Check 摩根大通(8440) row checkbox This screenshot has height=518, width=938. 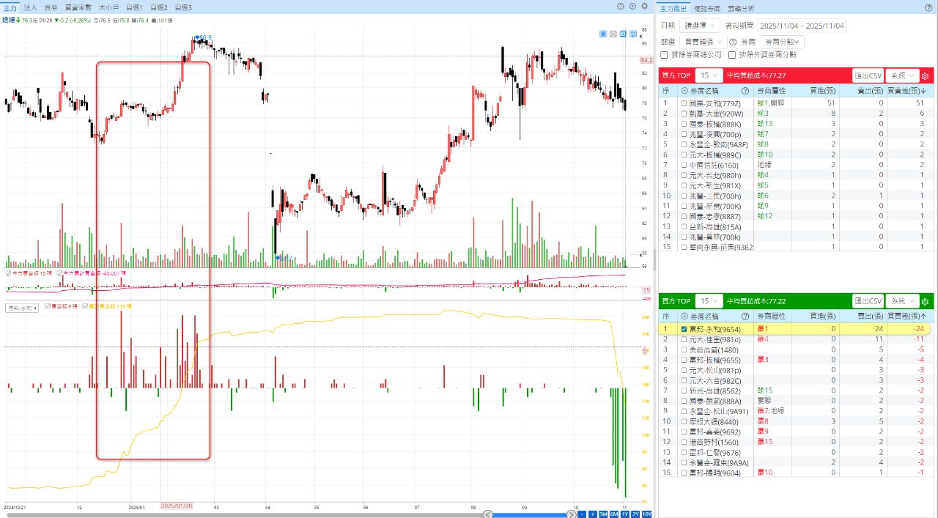pyautogui.click(x=684, y=422)
